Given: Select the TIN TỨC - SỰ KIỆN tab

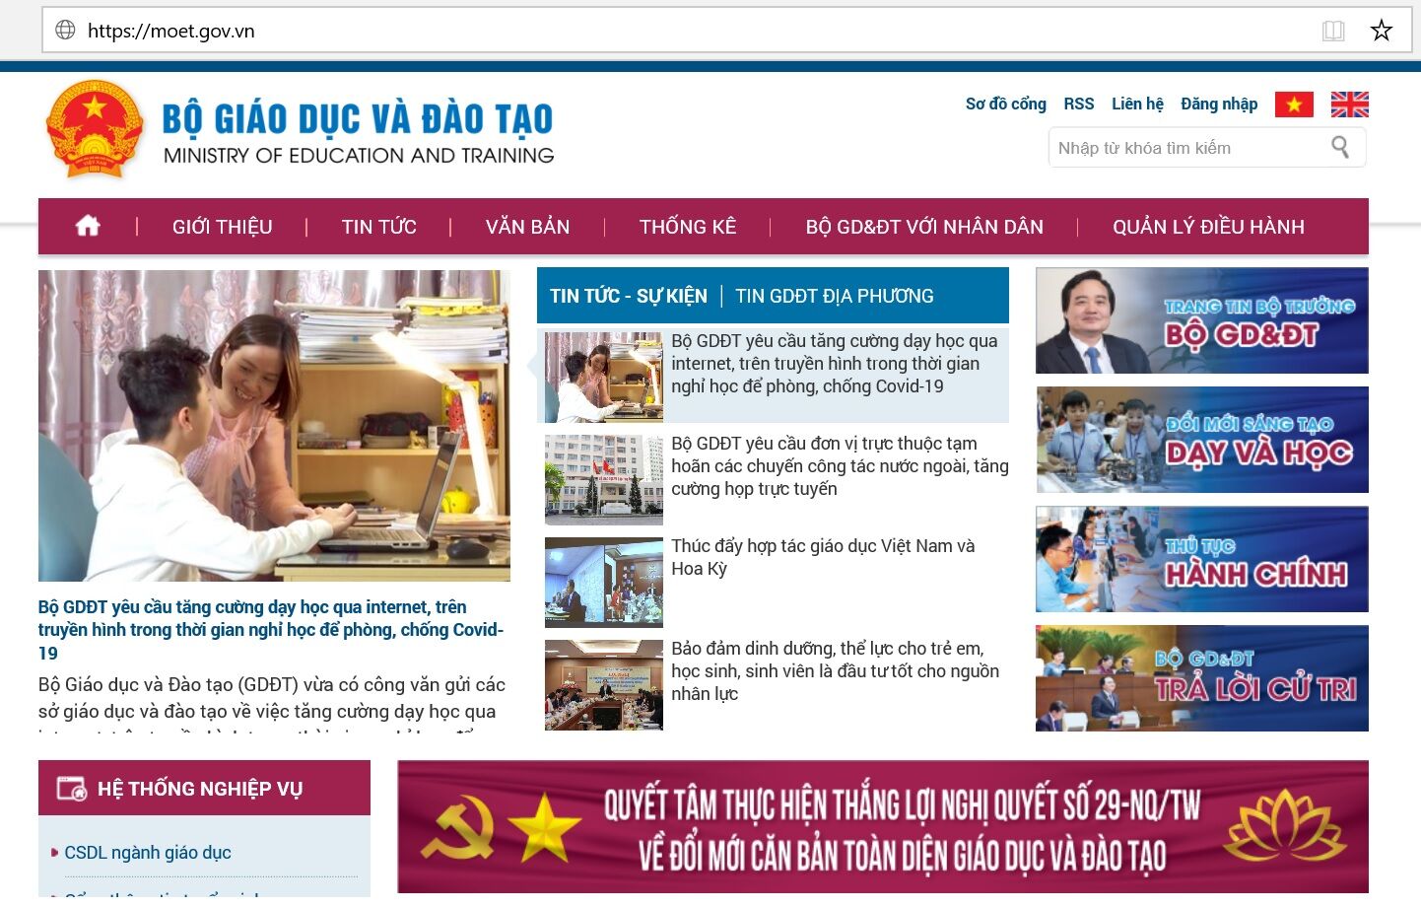Looking at the screenshot, I should [x=628, y=296].
